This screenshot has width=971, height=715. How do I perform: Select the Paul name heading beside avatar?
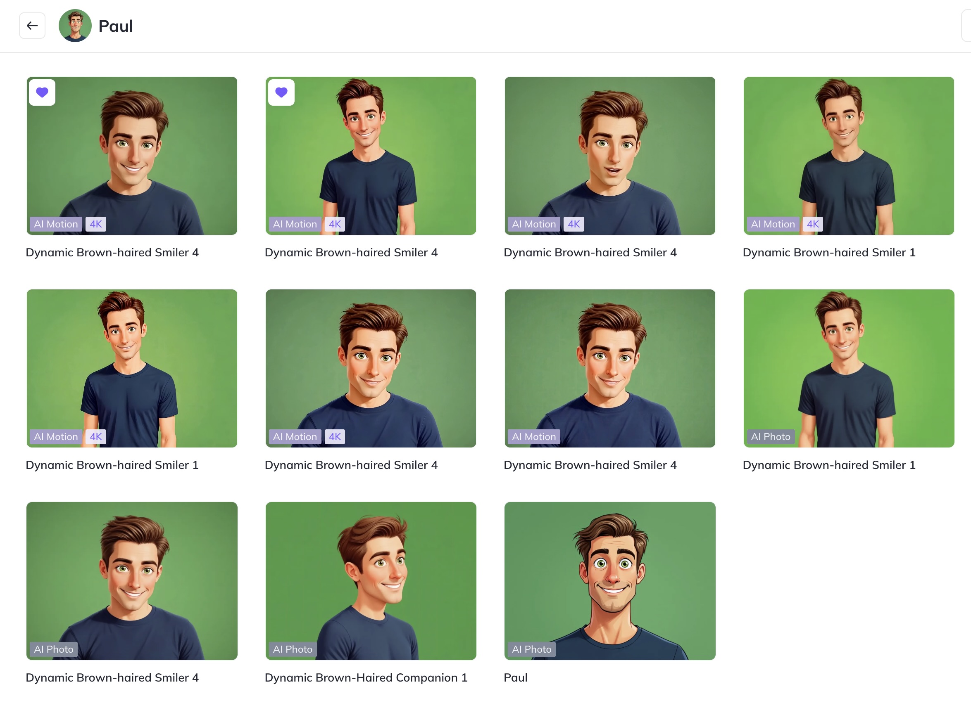(116, 26)
